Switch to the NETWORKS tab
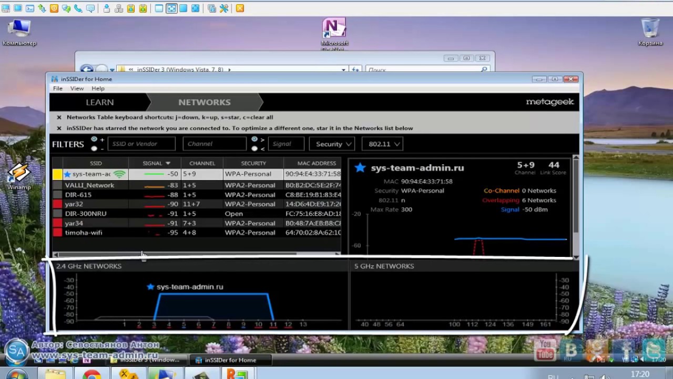 (204, 102)
